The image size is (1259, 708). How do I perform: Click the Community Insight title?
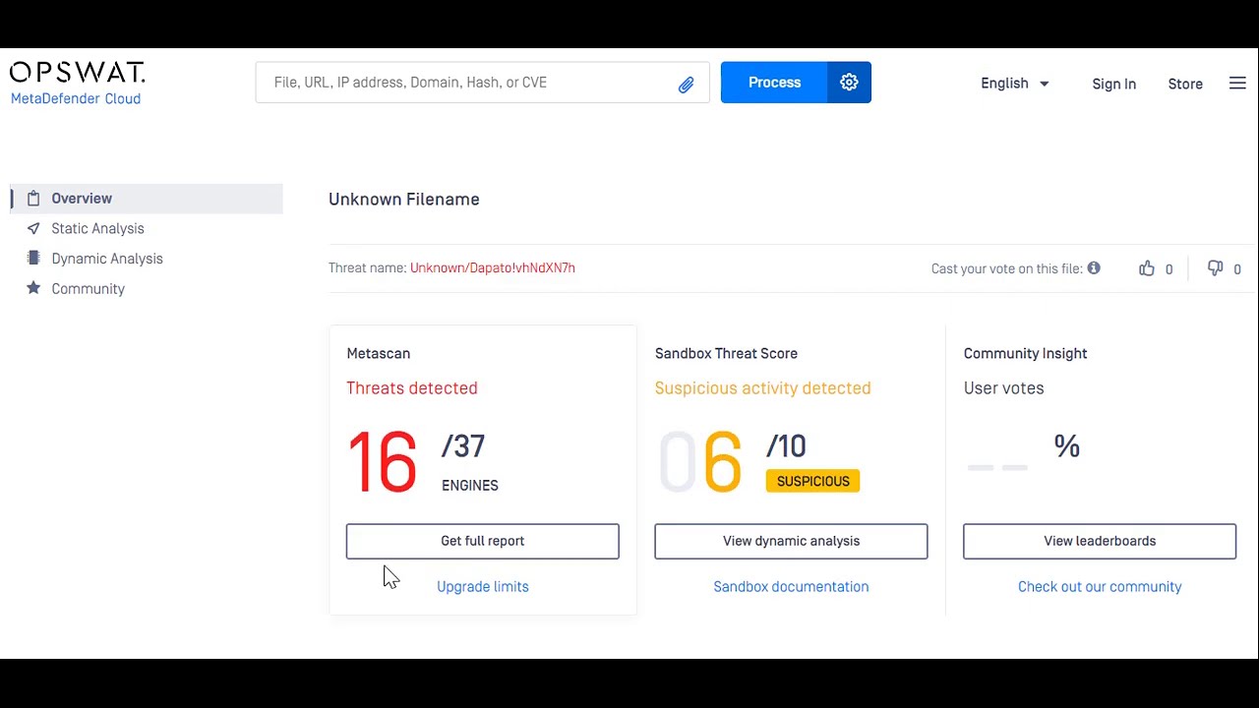1025,353
